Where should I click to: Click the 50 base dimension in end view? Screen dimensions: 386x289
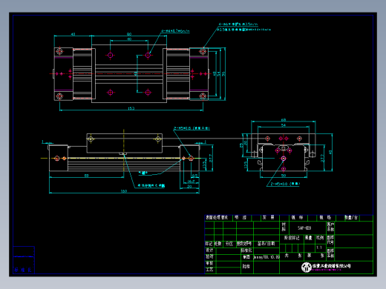[284, 176]
